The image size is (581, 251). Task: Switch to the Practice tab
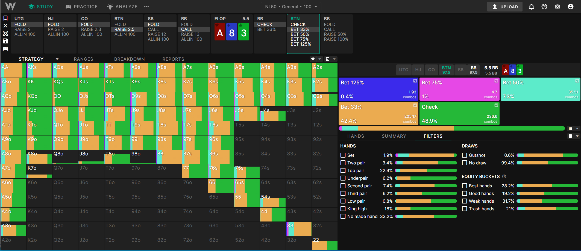[81, 7]
